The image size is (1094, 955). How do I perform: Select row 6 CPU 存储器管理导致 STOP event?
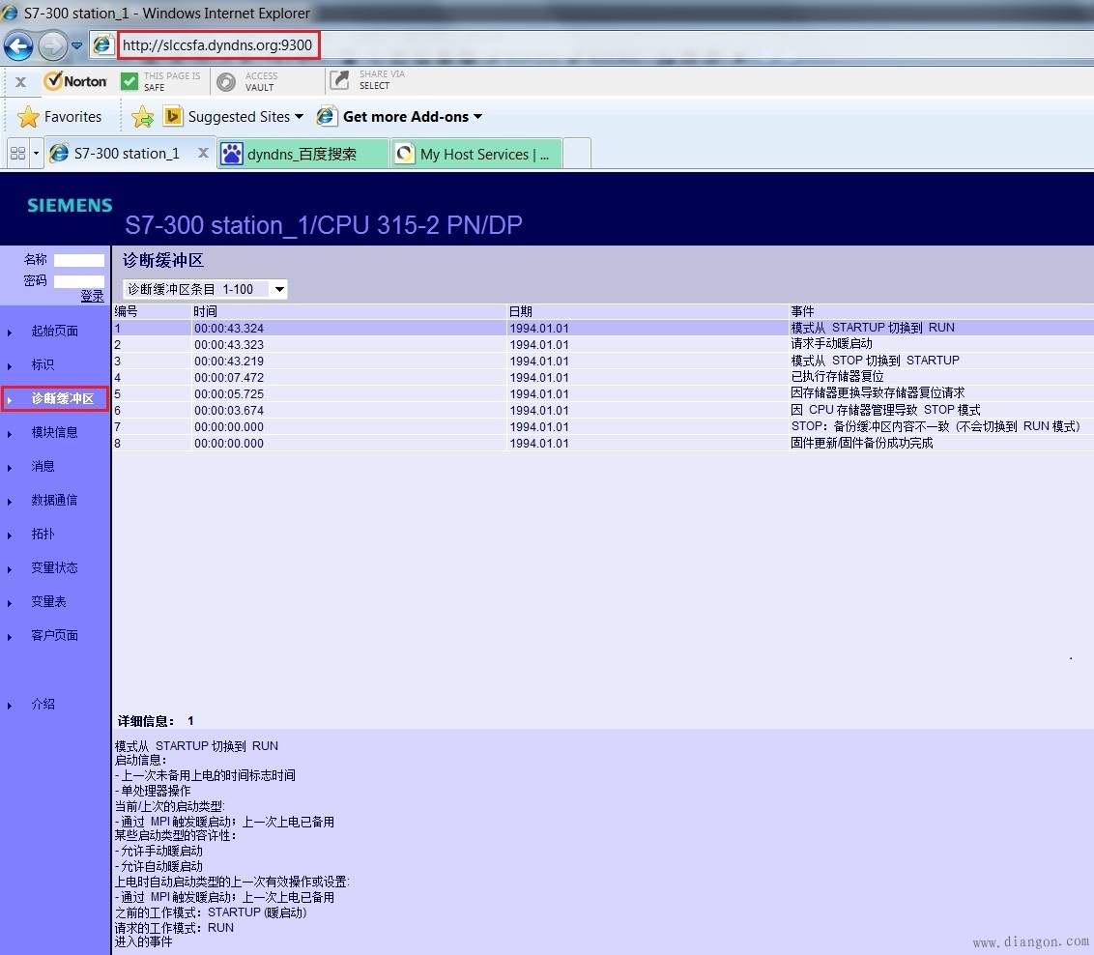click(x=603, y=410)
